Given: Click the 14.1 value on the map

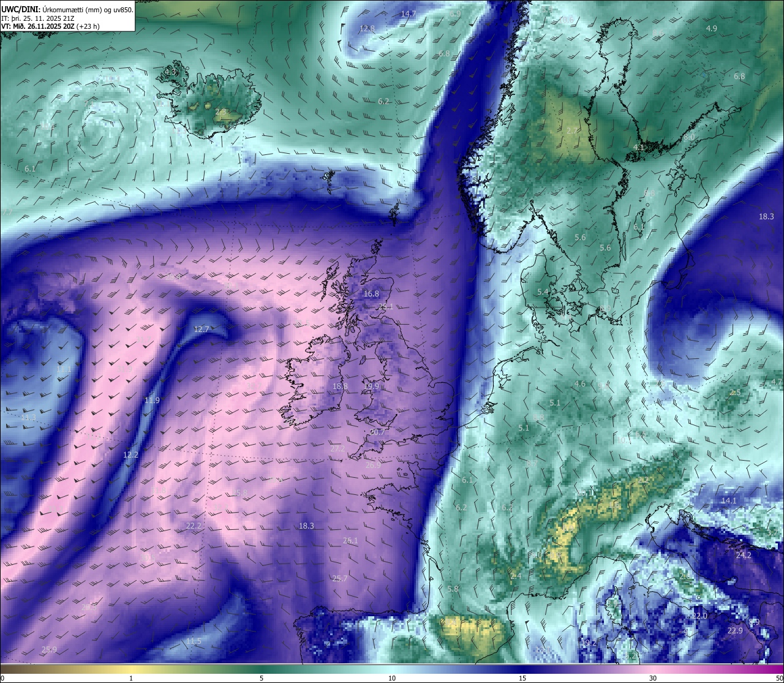Looking at the screenshot, I should (x=729, y=501).
